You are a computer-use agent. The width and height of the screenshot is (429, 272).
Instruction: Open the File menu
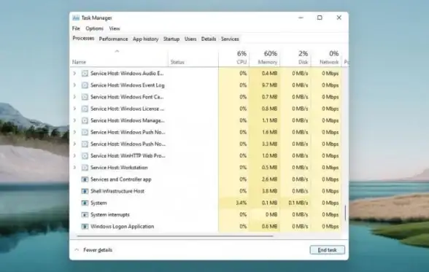[x=76, y=28]
